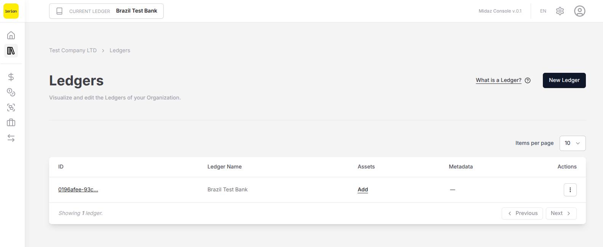Switch language using the EN selector
The height and width of the screenshot is (247, 603).
pos(543,11)
